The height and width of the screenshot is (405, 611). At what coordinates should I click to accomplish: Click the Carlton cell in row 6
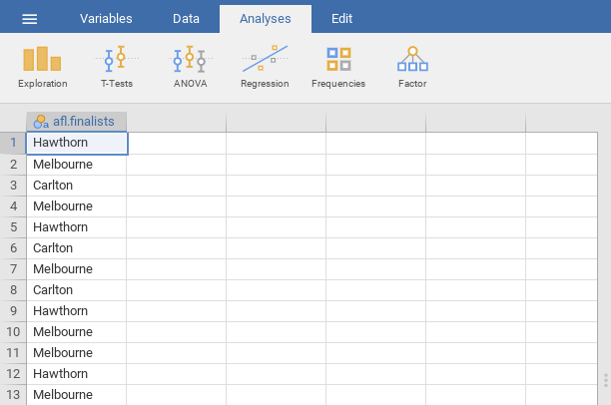click(x=76, y=248)
